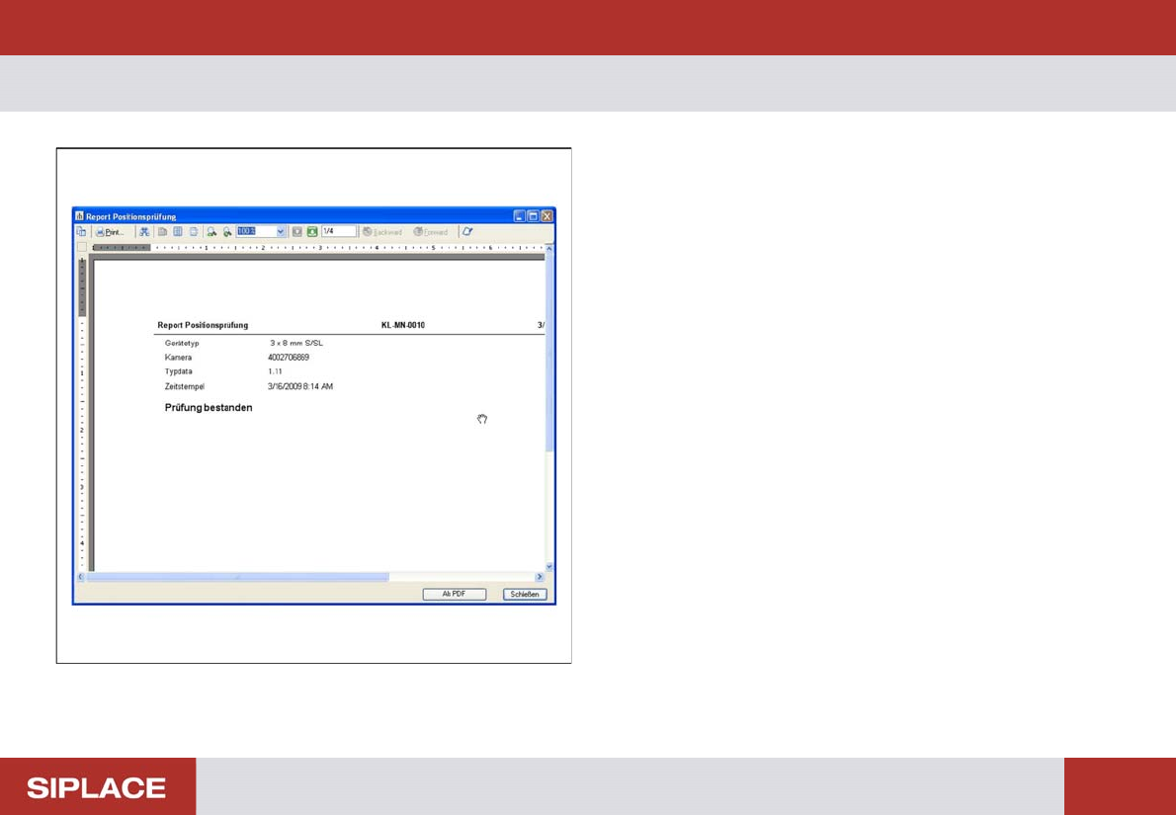Click the Schließen button

point(525,595)
